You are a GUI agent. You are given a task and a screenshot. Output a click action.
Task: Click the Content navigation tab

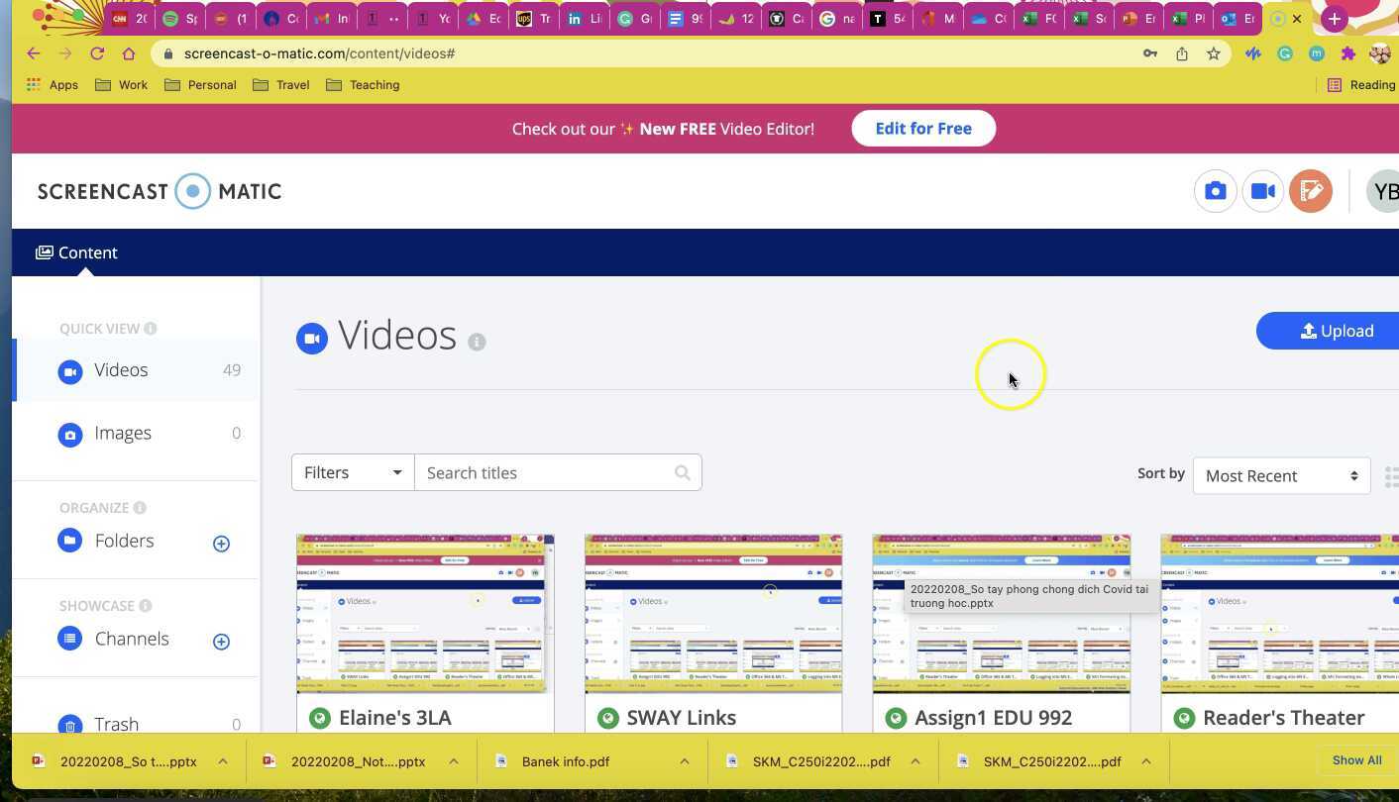(76, 252)
